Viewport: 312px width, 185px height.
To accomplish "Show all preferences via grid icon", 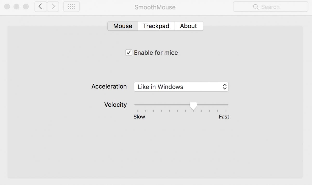I will tap(71, 6).
